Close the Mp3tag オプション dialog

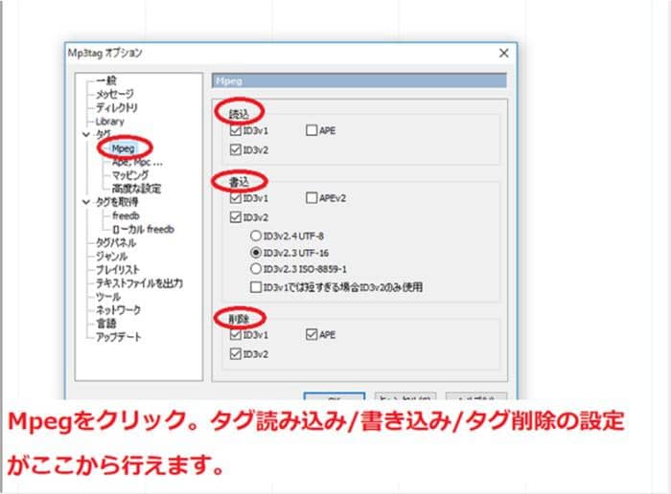(x=503, y=53)
